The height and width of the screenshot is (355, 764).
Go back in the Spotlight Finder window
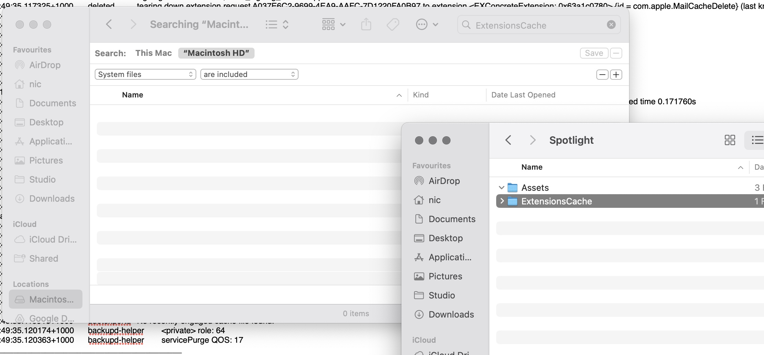pyautogui.click(x=508, y=140)
